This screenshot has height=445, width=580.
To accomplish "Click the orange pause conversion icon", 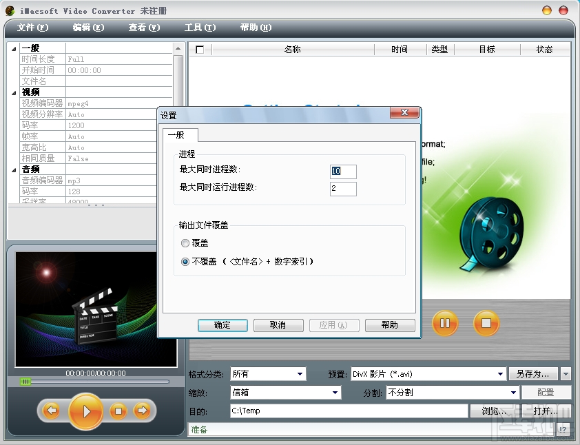I will [444, 323].
